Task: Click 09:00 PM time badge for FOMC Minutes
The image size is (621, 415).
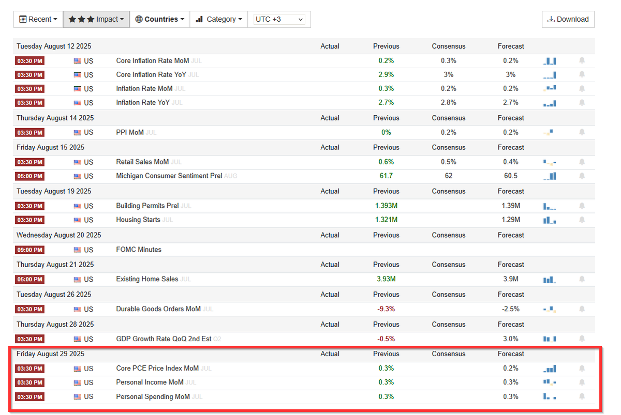Action: pos(30,250)
